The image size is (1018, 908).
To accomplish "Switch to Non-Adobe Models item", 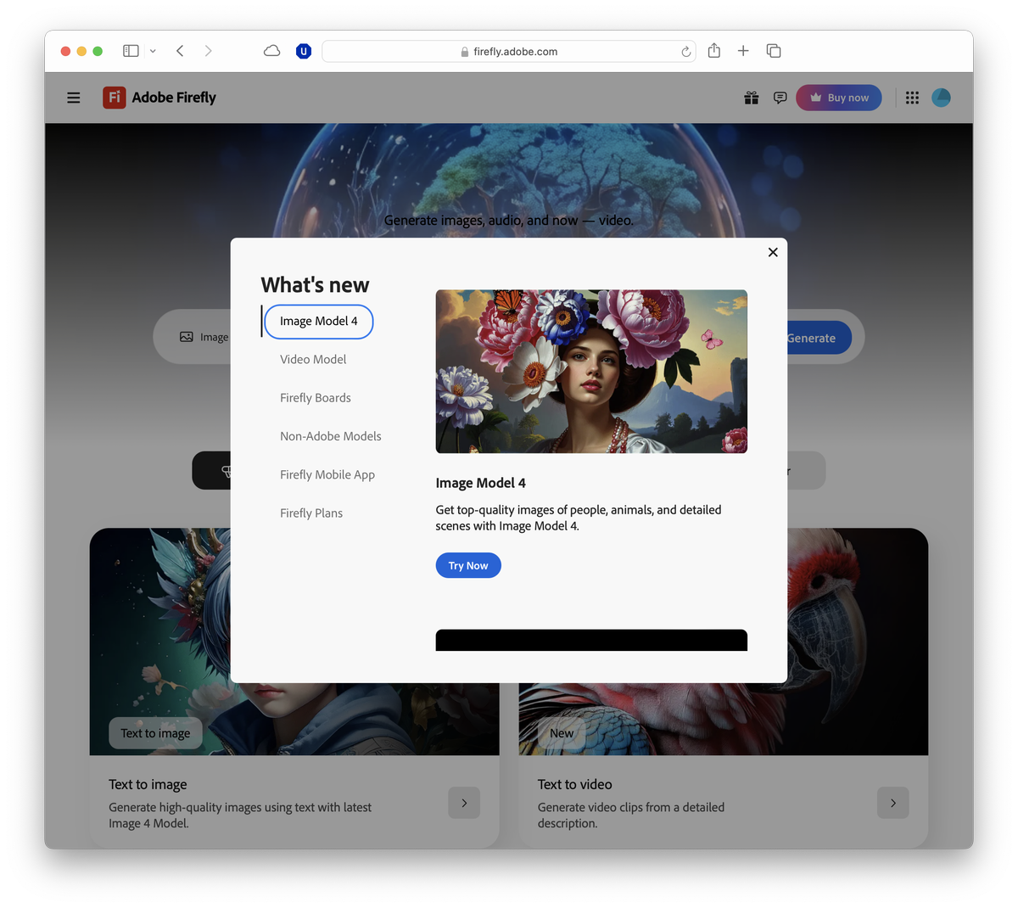I will click(331, 436).
